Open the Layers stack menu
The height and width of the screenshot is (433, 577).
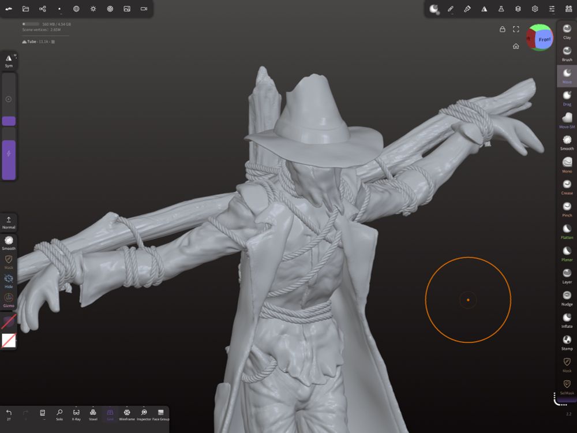(x=518, y=9)
